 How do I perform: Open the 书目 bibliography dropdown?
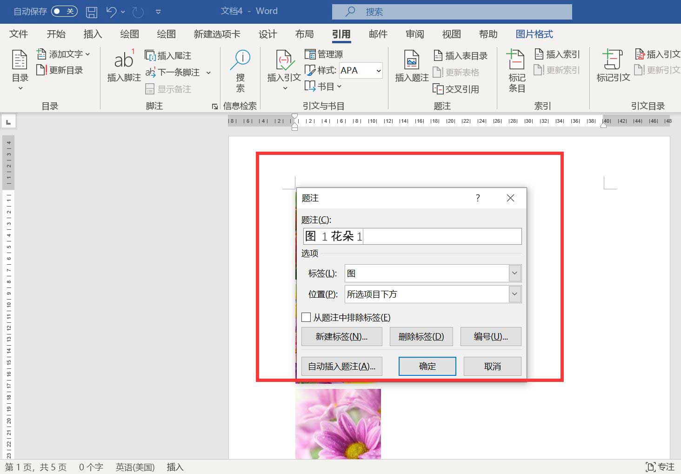click(x=323, y=87)
